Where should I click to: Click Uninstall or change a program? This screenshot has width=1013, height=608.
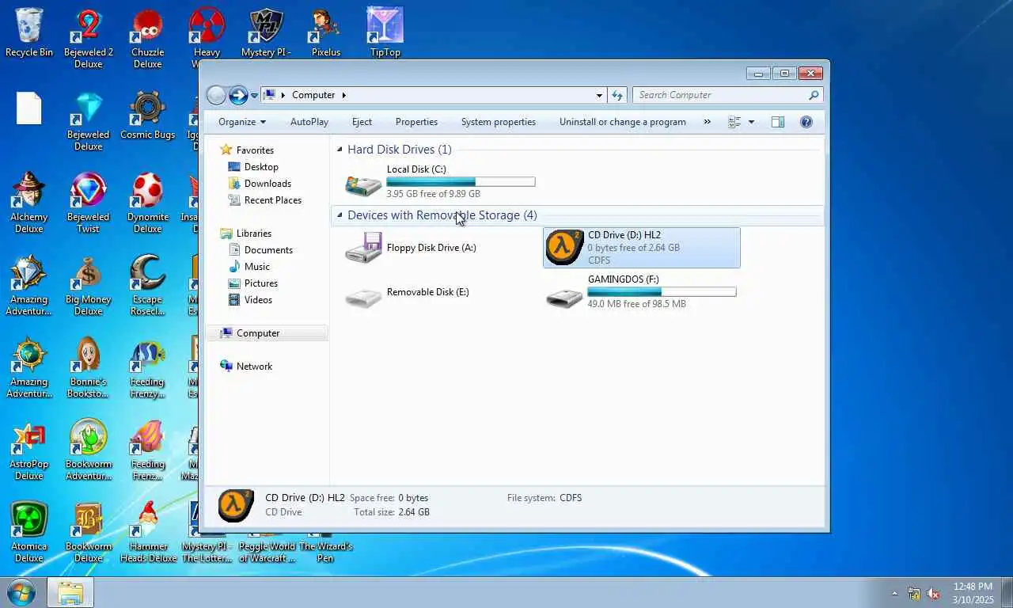click(623, 122)
